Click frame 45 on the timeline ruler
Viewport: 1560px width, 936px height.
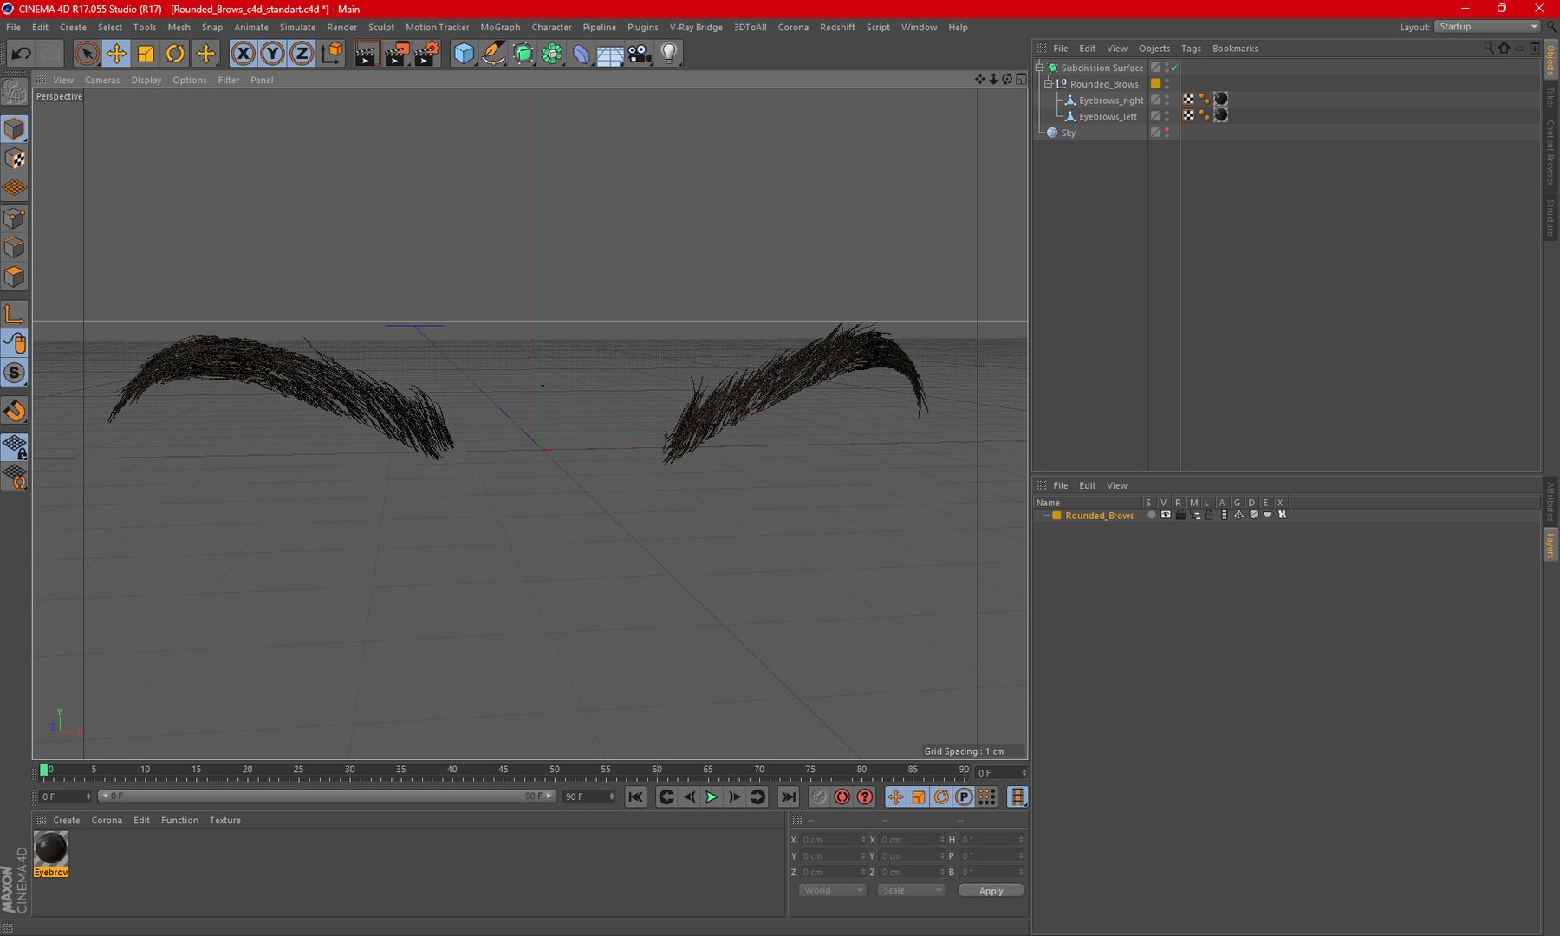503,770
